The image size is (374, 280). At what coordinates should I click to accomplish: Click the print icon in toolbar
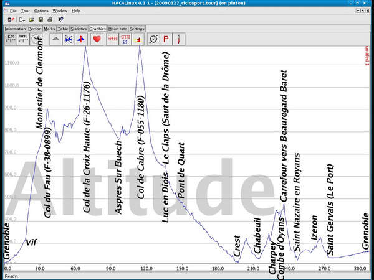(50, 19)
